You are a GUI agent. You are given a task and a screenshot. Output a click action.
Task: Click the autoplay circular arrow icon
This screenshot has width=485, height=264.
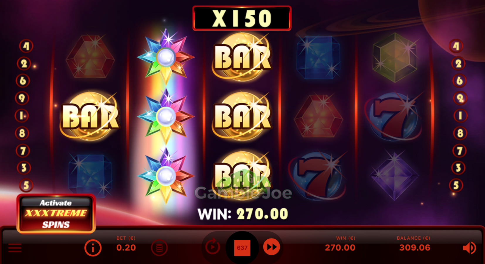tap(213, 247)
